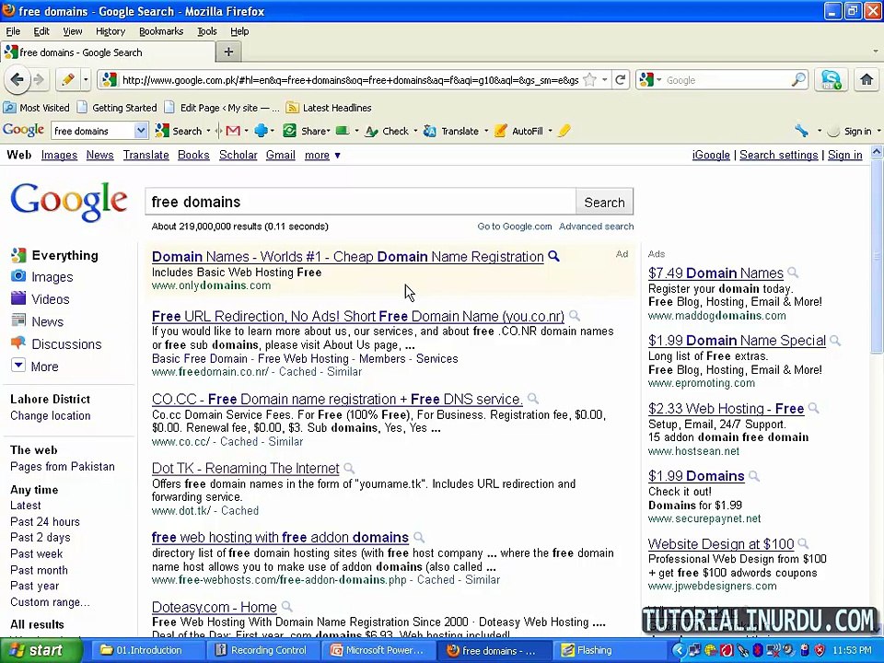Reload the page with the refresh icon
Screen dimensions: 884x663
coord(621,80)
